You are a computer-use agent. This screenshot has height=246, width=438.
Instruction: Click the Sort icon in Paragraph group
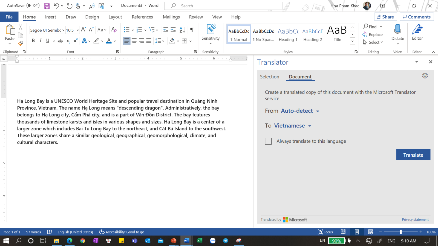(182, 30)
